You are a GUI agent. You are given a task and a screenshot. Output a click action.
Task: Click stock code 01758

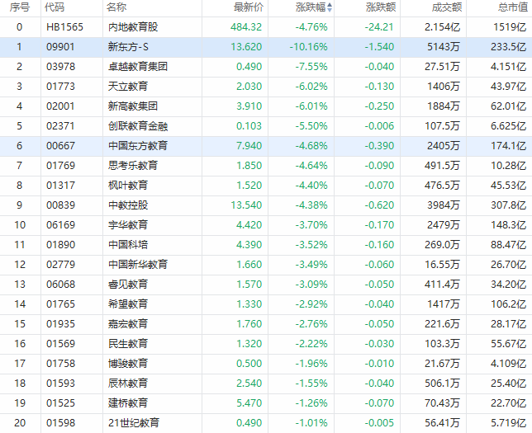point(60,363)
